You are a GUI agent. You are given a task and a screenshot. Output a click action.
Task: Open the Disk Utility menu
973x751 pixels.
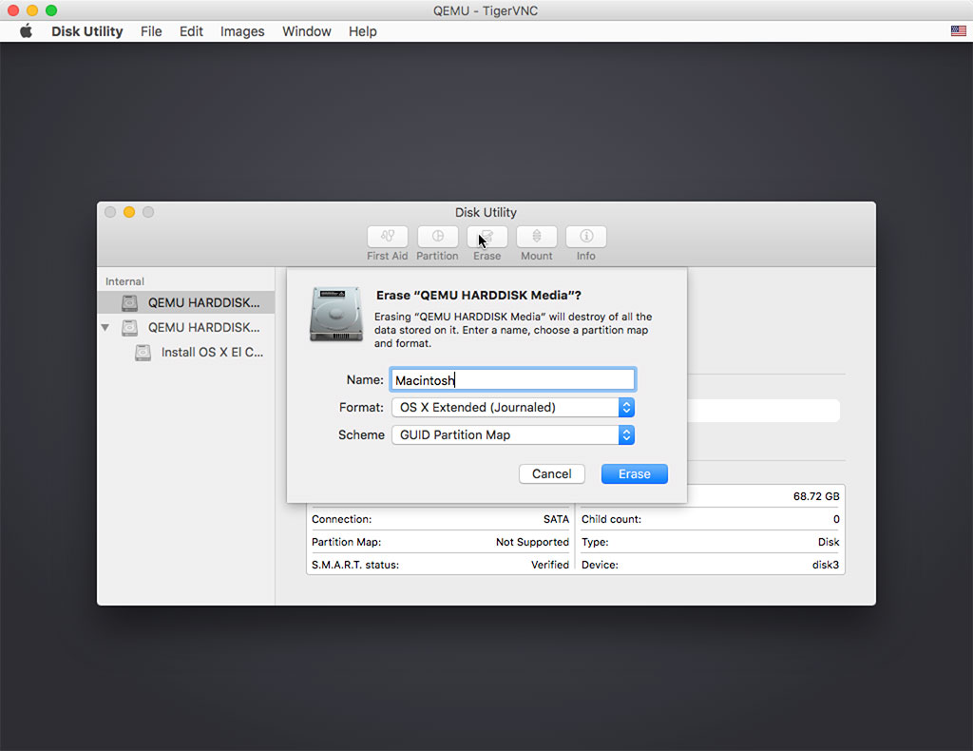(86, 31)
